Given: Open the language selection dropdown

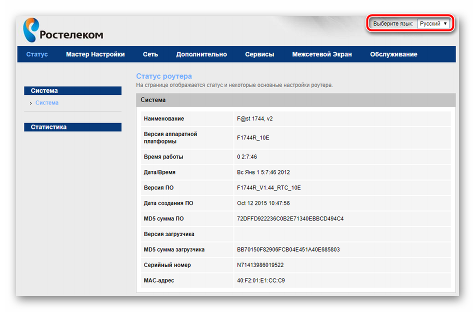Looking at the screenshot, I should [433, 23].
